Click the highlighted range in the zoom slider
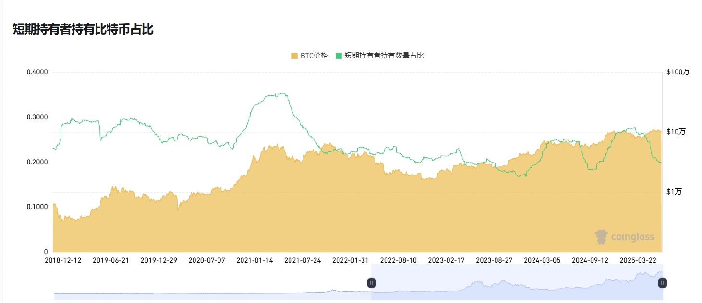Image resolution: width=702 pixels, height=303 pixels. click(x=516, y=283)
